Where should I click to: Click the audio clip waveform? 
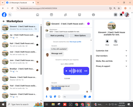pos(75,71)
